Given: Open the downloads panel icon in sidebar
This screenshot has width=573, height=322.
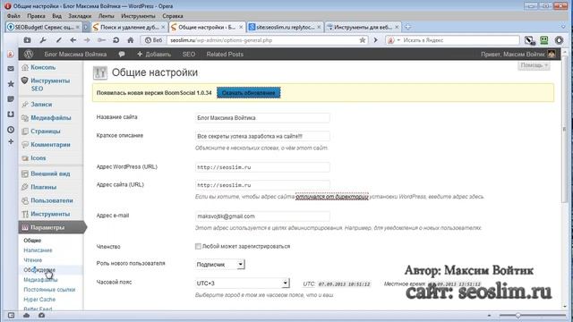Looking at the screenshot, I should 11,114.
